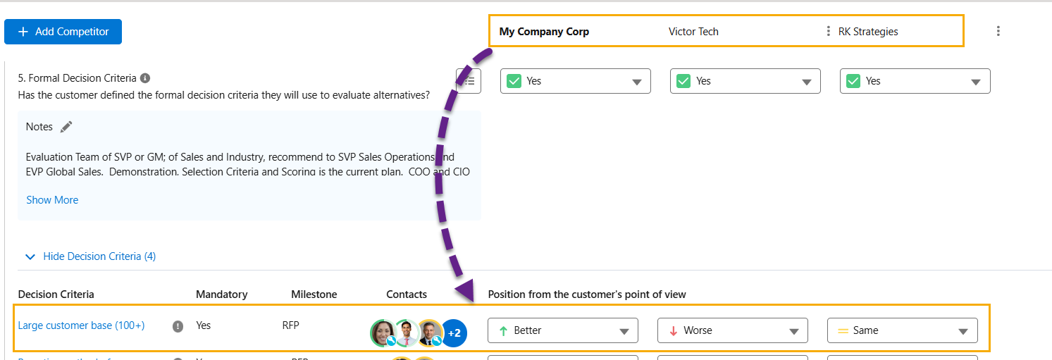The height and width of the screenshot is (360, 1052).
Task: Click the +2 additional contacts badge
Action: click(x=454, y=333)
